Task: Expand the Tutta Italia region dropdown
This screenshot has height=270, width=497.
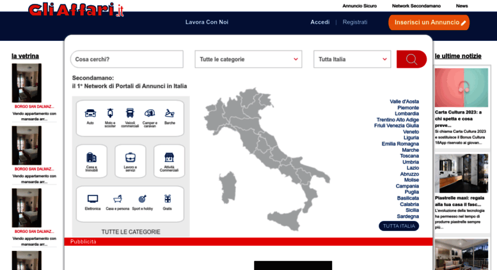Action: point(352,59)
